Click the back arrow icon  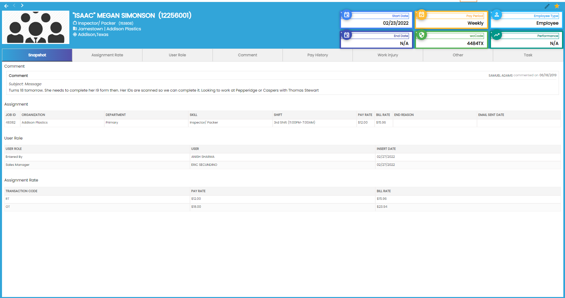click(x=6, y=6)
